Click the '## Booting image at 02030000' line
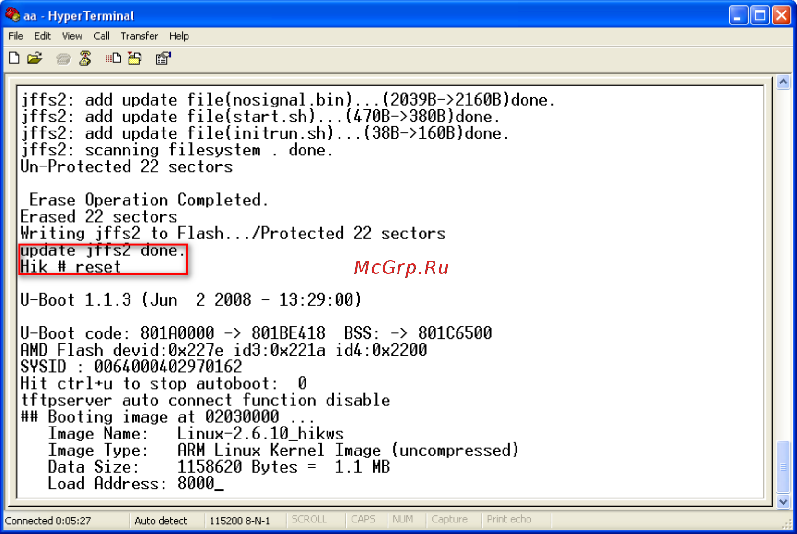The width and height of the screenshot is (797, 534). pos(168,416)
